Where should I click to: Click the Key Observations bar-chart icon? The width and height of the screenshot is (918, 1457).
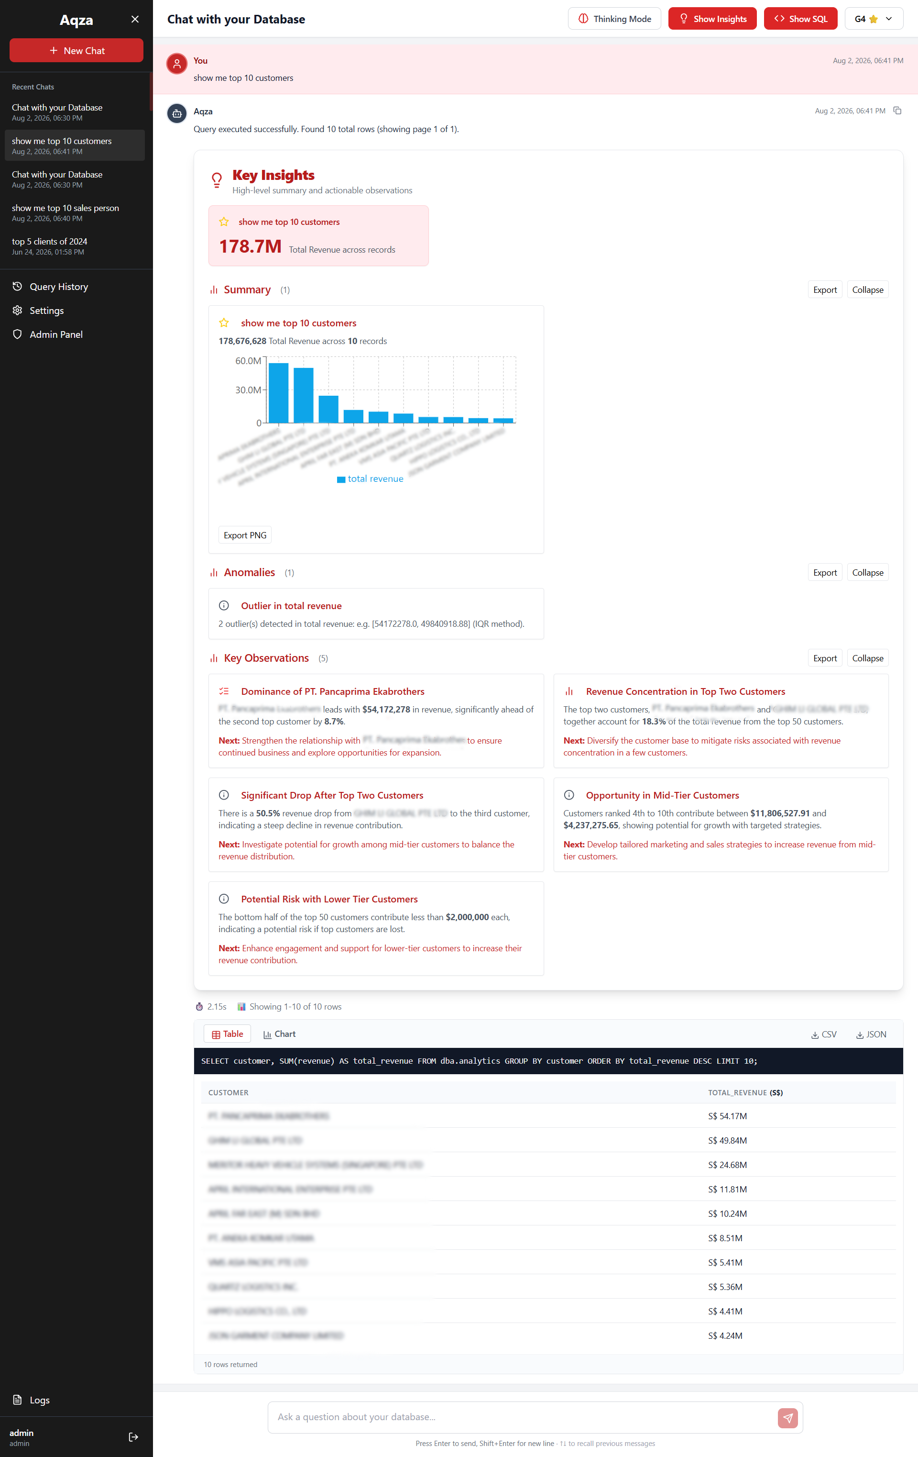[x=213, y=658]
